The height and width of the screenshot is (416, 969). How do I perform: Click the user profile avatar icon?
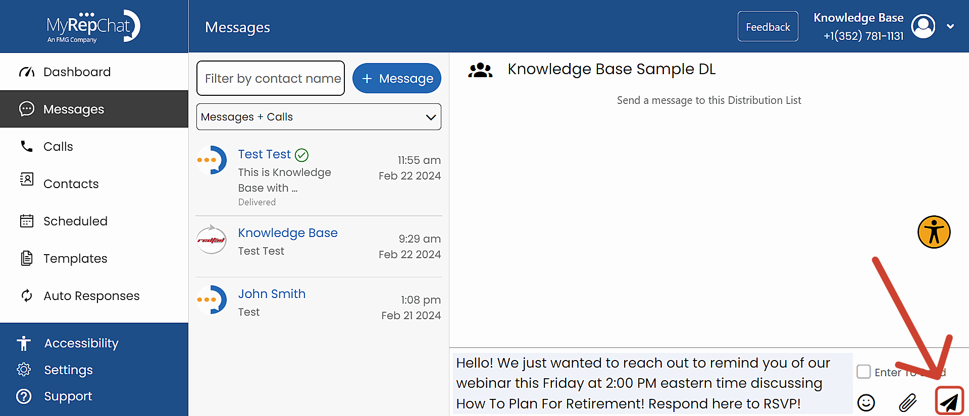924,26
